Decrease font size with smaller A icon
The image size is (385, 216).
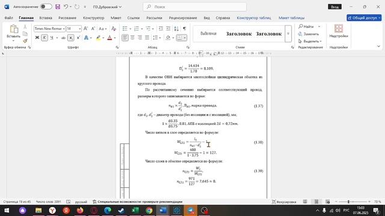tap(93, 29)
